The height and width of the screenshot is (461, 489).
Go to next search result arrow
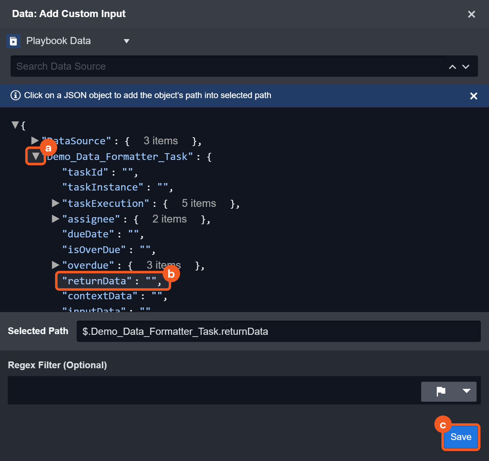pyautogui.click(x=466, y=67)
